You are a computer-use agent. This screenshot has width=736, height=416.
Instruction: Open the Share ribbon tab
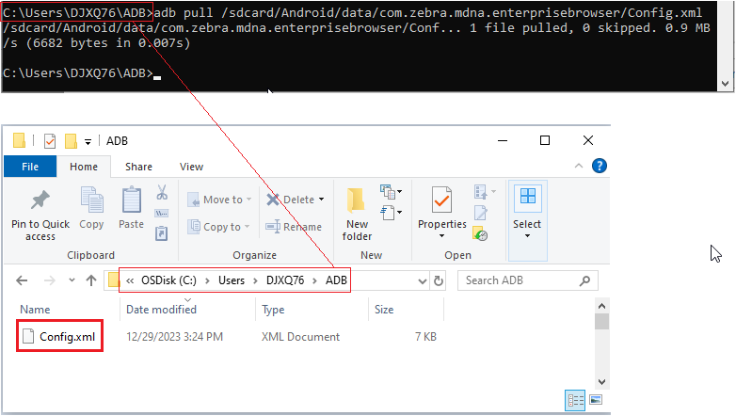[x=138, y=167]
